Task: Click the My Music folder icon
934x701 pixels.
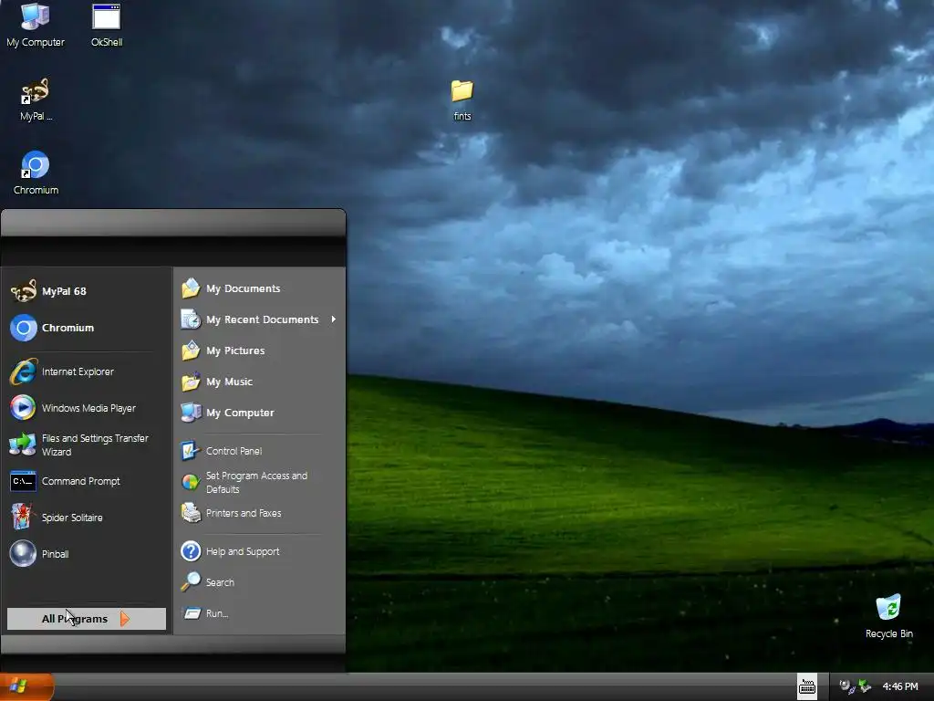Action: pyautogui.click(x=191, y=382)
